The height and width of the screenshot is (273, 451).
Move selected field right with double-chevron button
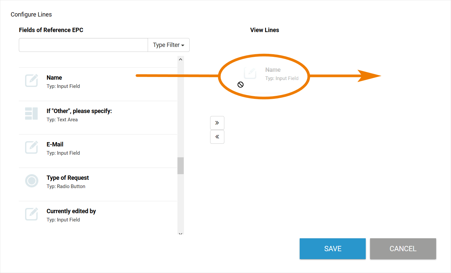(217, 123)
